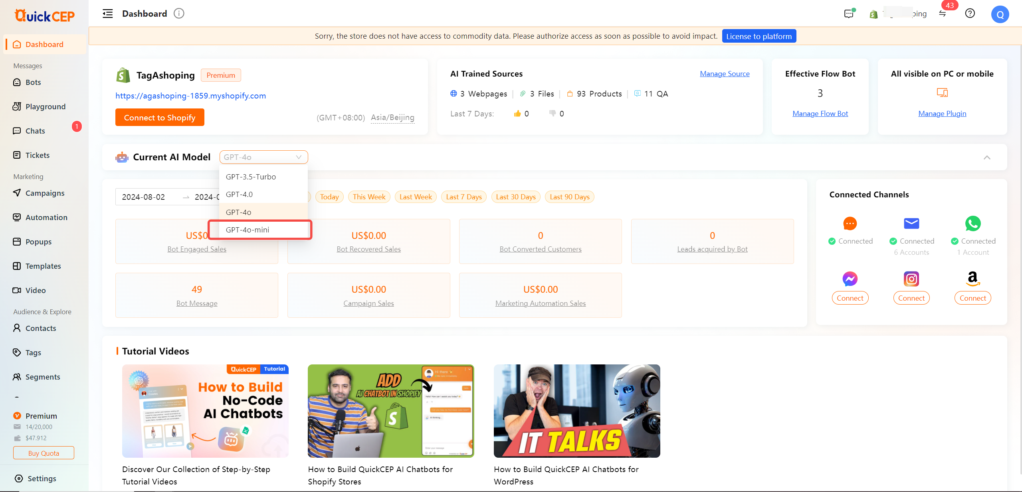
Task: Play the No-Code AI Chatbots tutorial video
Action: (x=205, y=411)
